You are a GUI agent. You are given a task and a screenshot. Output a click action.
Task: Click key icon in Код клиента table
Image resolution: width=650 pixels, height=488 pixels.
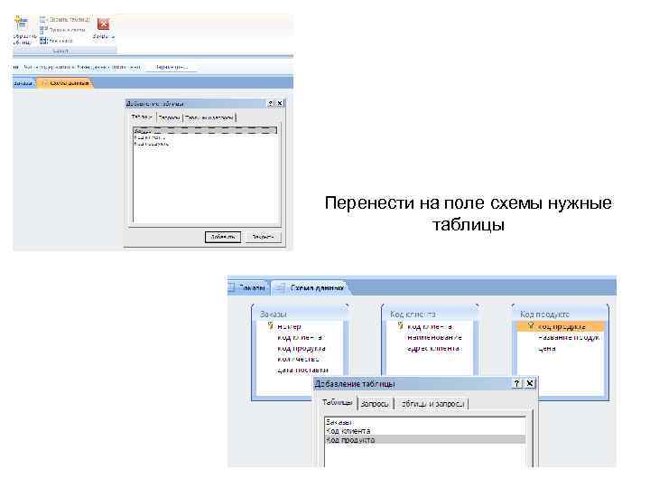coord(401,325)
